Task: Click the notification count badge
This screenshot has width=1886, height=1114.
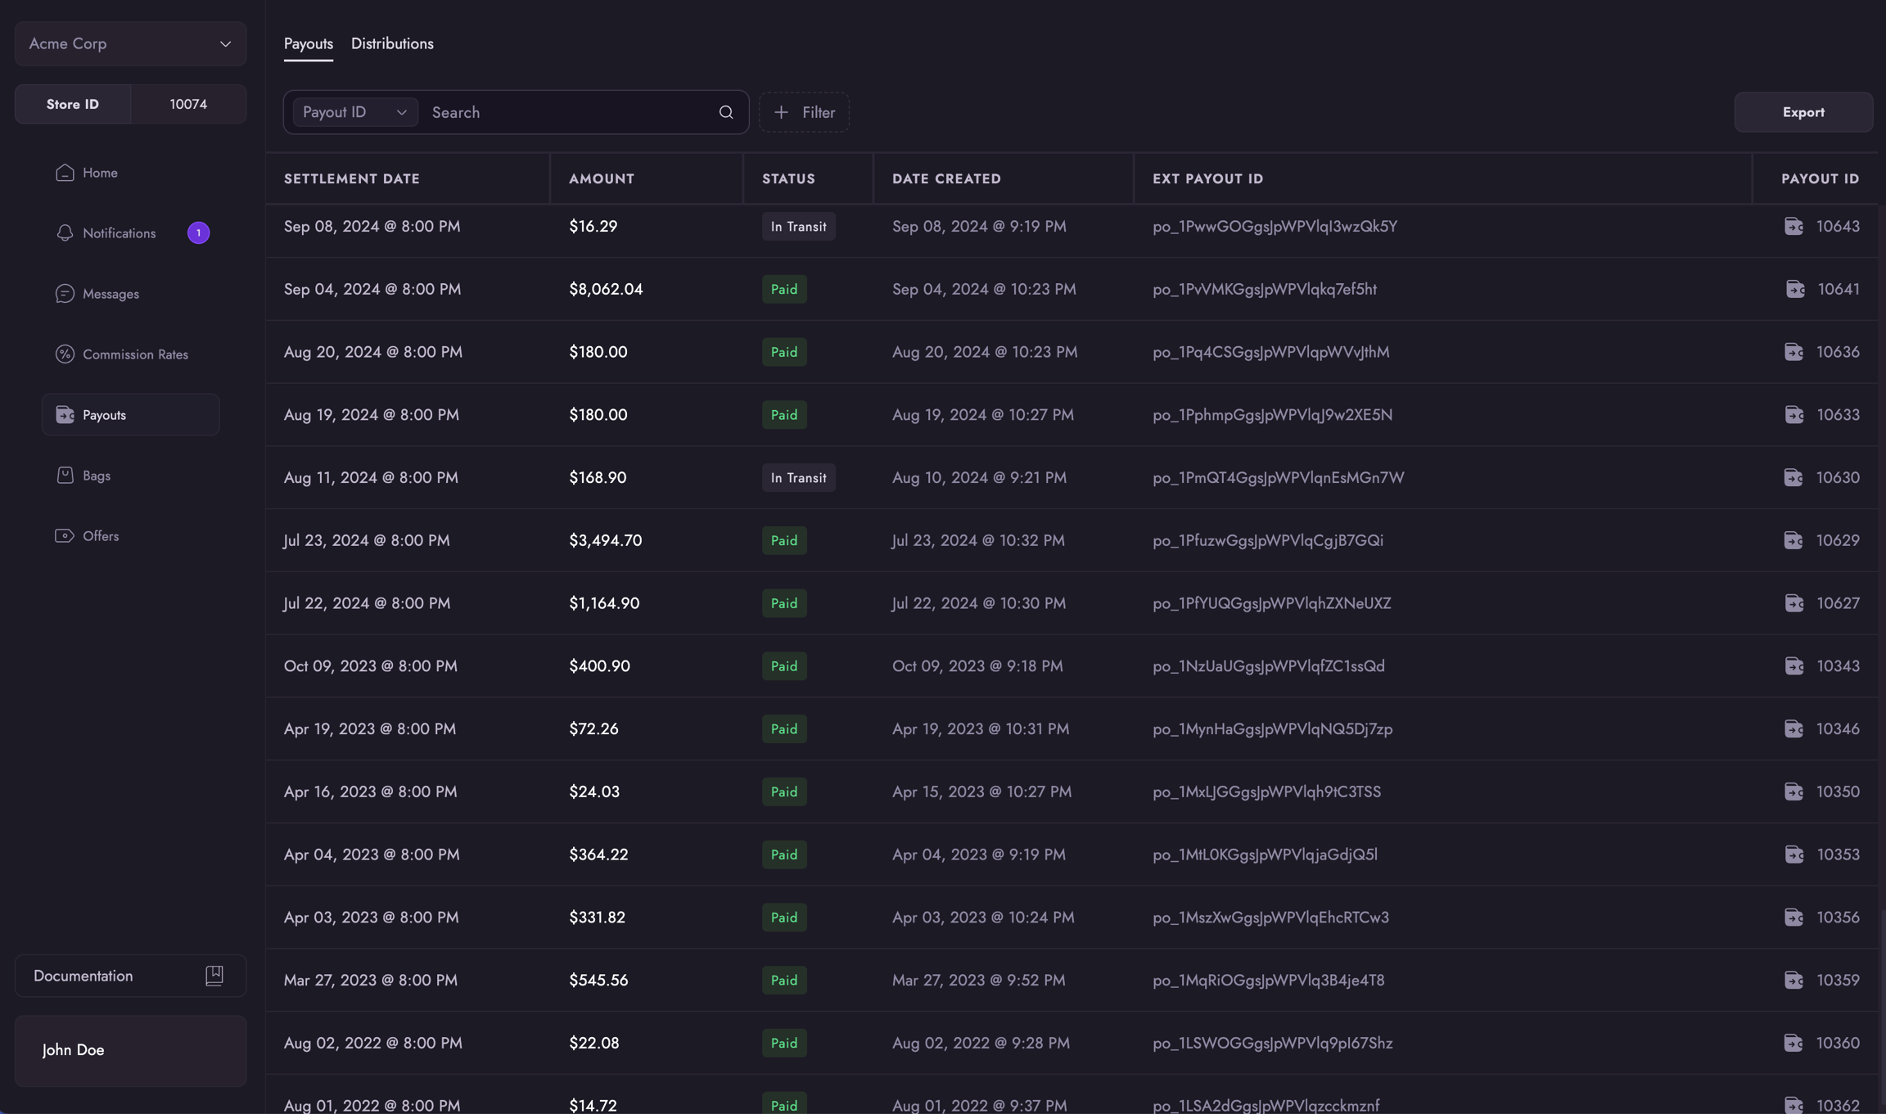Action: pos(198,233)
